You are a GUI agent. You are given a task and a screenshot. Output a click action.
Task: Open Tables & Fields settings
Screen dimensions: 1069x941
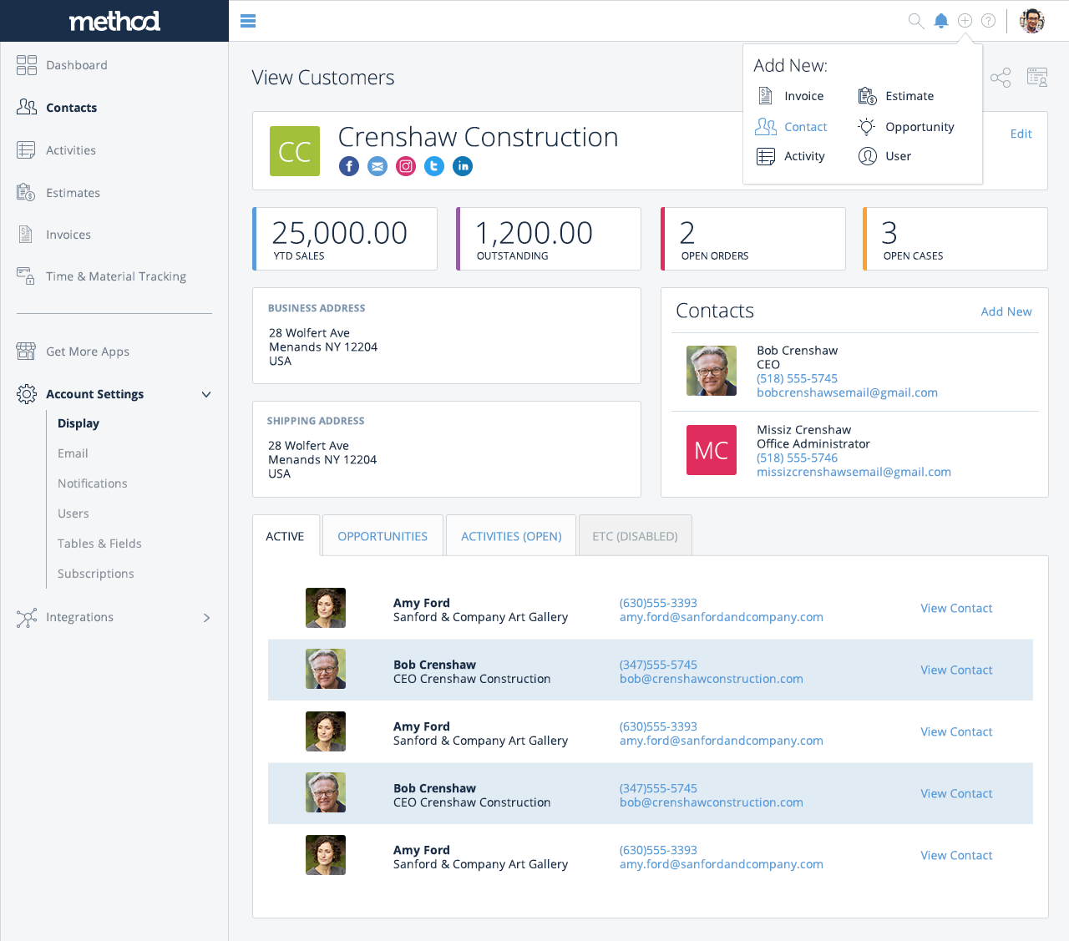pyautogui.click(x=99, y=544)
